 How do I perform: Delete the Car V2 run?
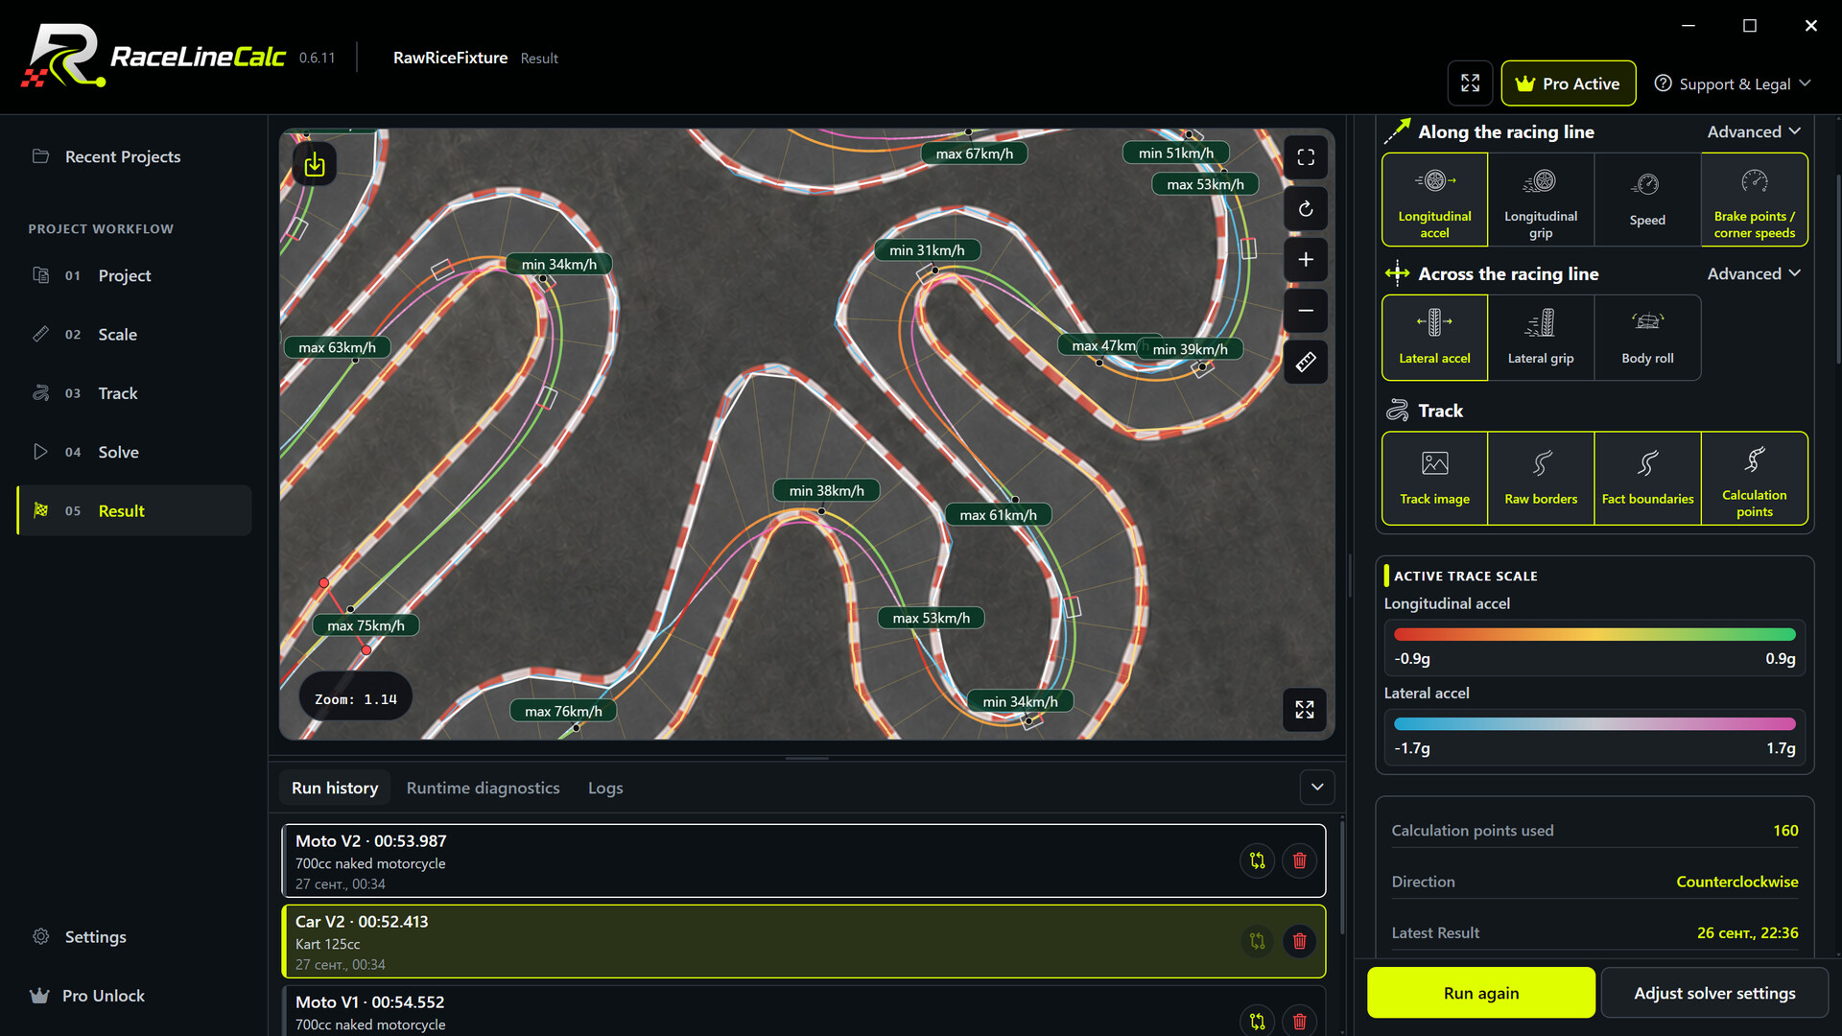pos(1299,941)
